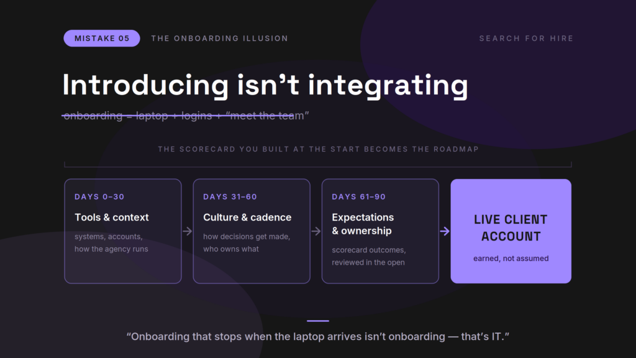The image size is (636, 358).
Task: Click the headline 'Introducing isn't integrating'
Action: coord(265,86)
